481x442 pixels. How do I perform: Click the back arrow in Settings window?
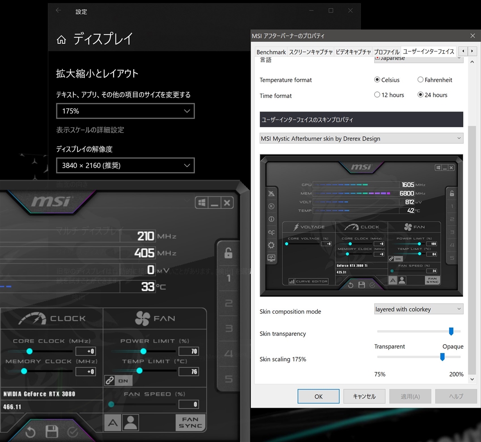pos(58,10)
